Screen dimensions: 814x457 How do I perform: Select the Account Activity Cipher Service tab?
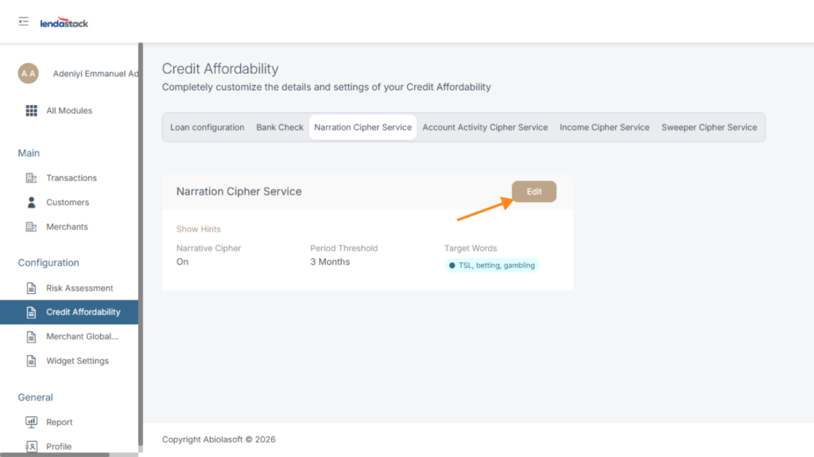[485, 127]
